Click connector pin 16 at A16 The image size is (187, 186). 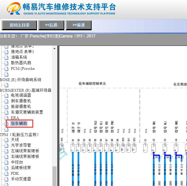tap(62, 148)
